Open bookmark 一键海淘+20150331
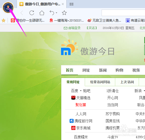Viewport: 145px width, 140px height. 67,20
